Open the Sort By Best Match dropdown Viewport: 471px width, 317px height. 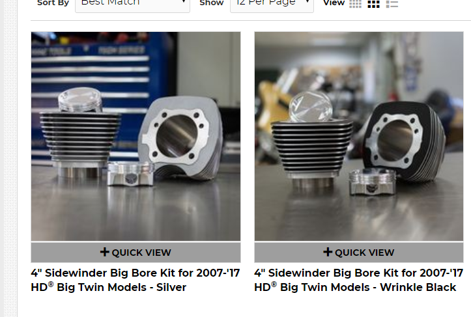(132, 5)
